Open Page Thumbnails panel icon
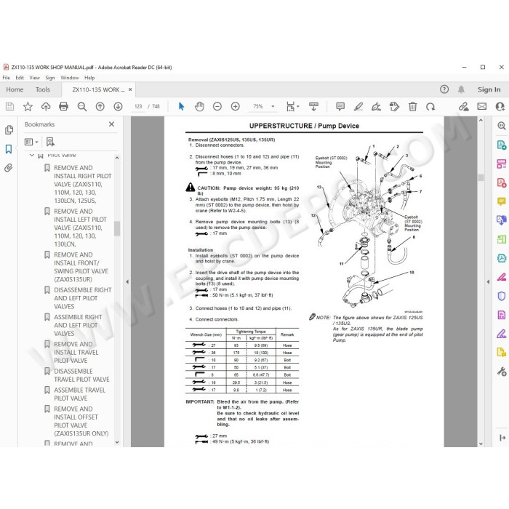Screen dimensions: 509x509 tap(9, 130)
